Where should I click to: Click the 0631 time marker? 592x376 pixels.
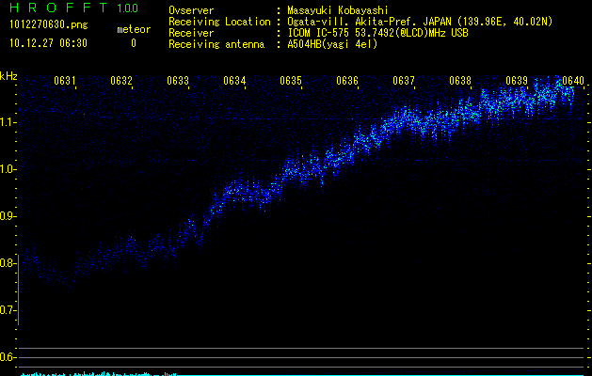(x=65, y=81)
